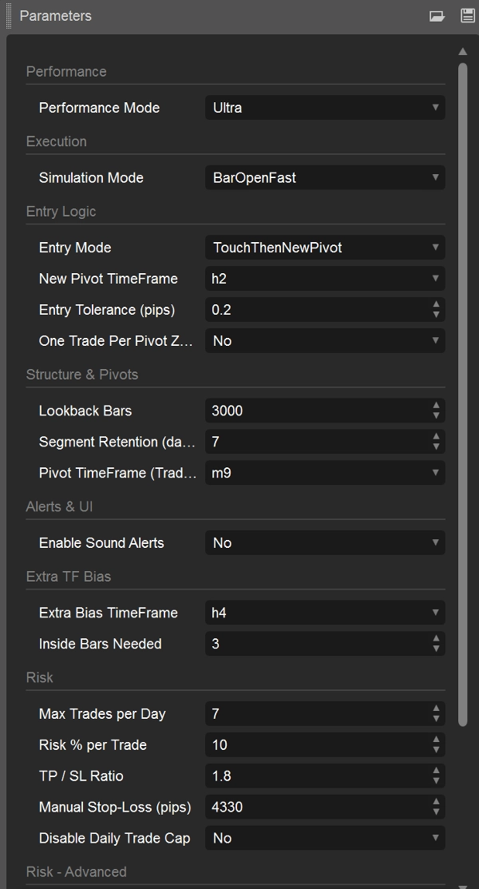This screenshot has height=889, width=479.
Task: Click scrollbar up arrow at top
Action: pyautogui.click(x=462, y=52)
